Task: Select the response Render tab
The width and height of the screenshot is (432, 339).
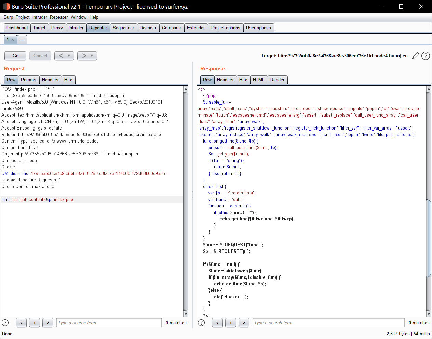Action: [x=277, y=80]
